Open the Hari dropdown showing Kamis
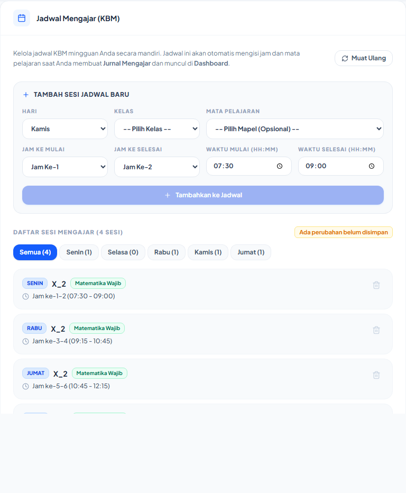Screen dimensions: 406x493 pos(65,129)
